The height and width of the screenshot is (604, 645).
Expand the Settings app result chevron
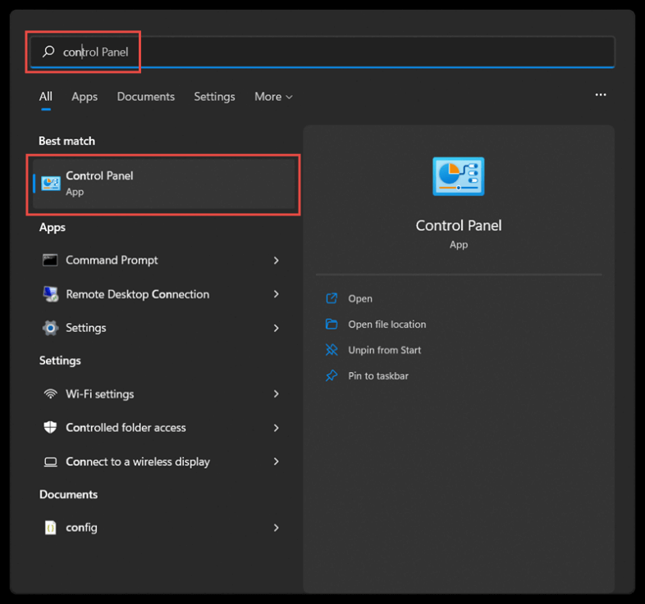tap(277, 328)
